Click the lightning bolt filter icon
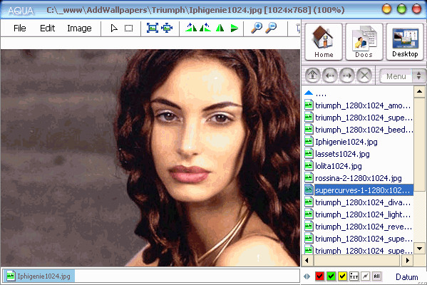 click(365, 276)
